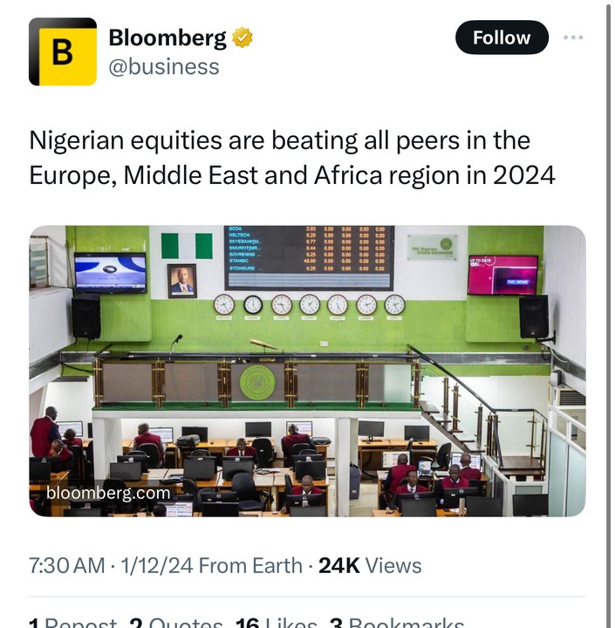Screen dimensions: 615x628
Task: Follow the Bloomberg account
Action: [502, 38]
